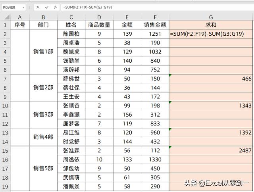The height and width of the screenshot is (192, 254).
Task: Click cell G2 containing the SUM formula
Action: click(x=211, y=34)
